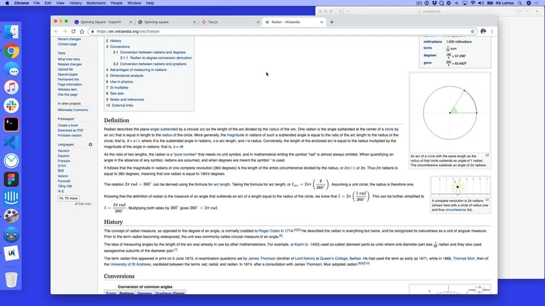Go to 'Advantages of measuring in radians' section

point(136,70)
